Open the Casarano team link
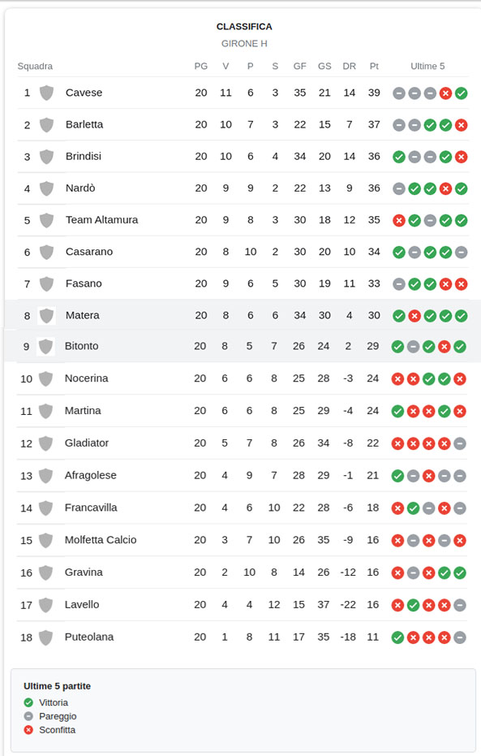 [x=89, y=252]
